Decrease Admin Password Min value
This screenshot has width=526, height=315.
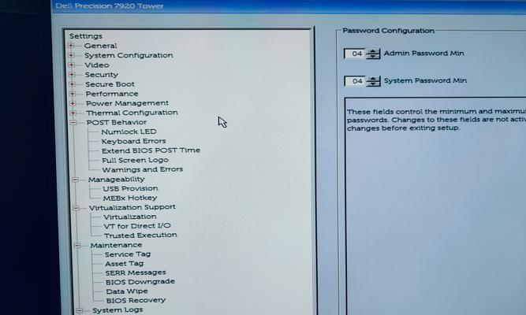pos(373,56)
